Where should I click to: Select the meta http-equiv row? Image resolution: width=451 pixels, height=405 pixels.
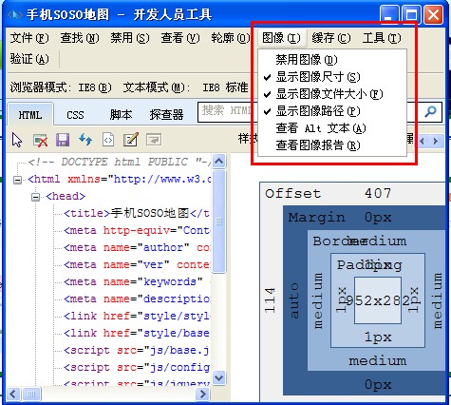137,230
